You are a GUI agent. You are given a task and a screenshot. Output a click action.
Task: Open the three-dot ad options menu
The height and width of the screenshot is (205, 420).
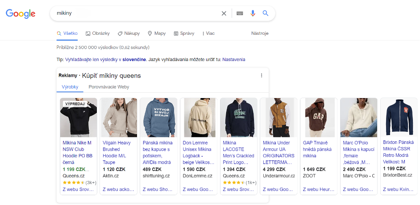point(262,75)
